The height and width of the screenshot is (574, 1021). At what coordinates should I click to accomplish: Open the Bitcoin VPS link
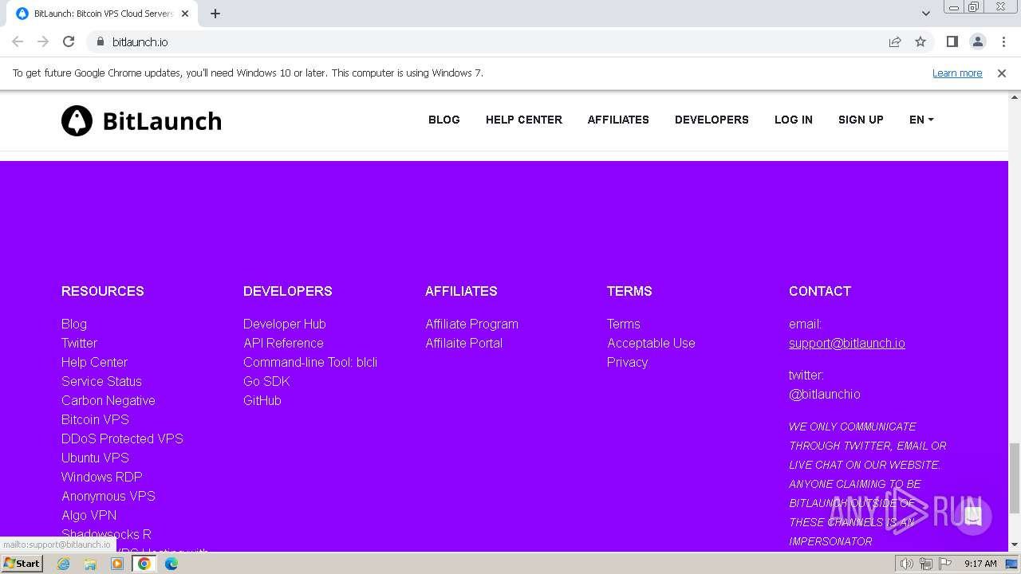(95, 419)
